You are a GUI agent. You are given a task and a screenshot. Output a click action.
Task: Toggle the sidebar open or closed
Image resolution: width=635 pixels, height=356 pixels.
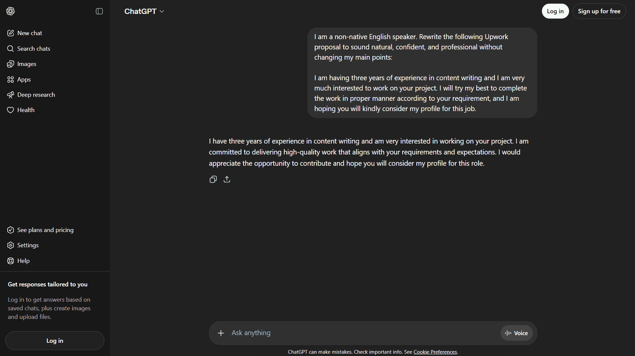(99, 11)
